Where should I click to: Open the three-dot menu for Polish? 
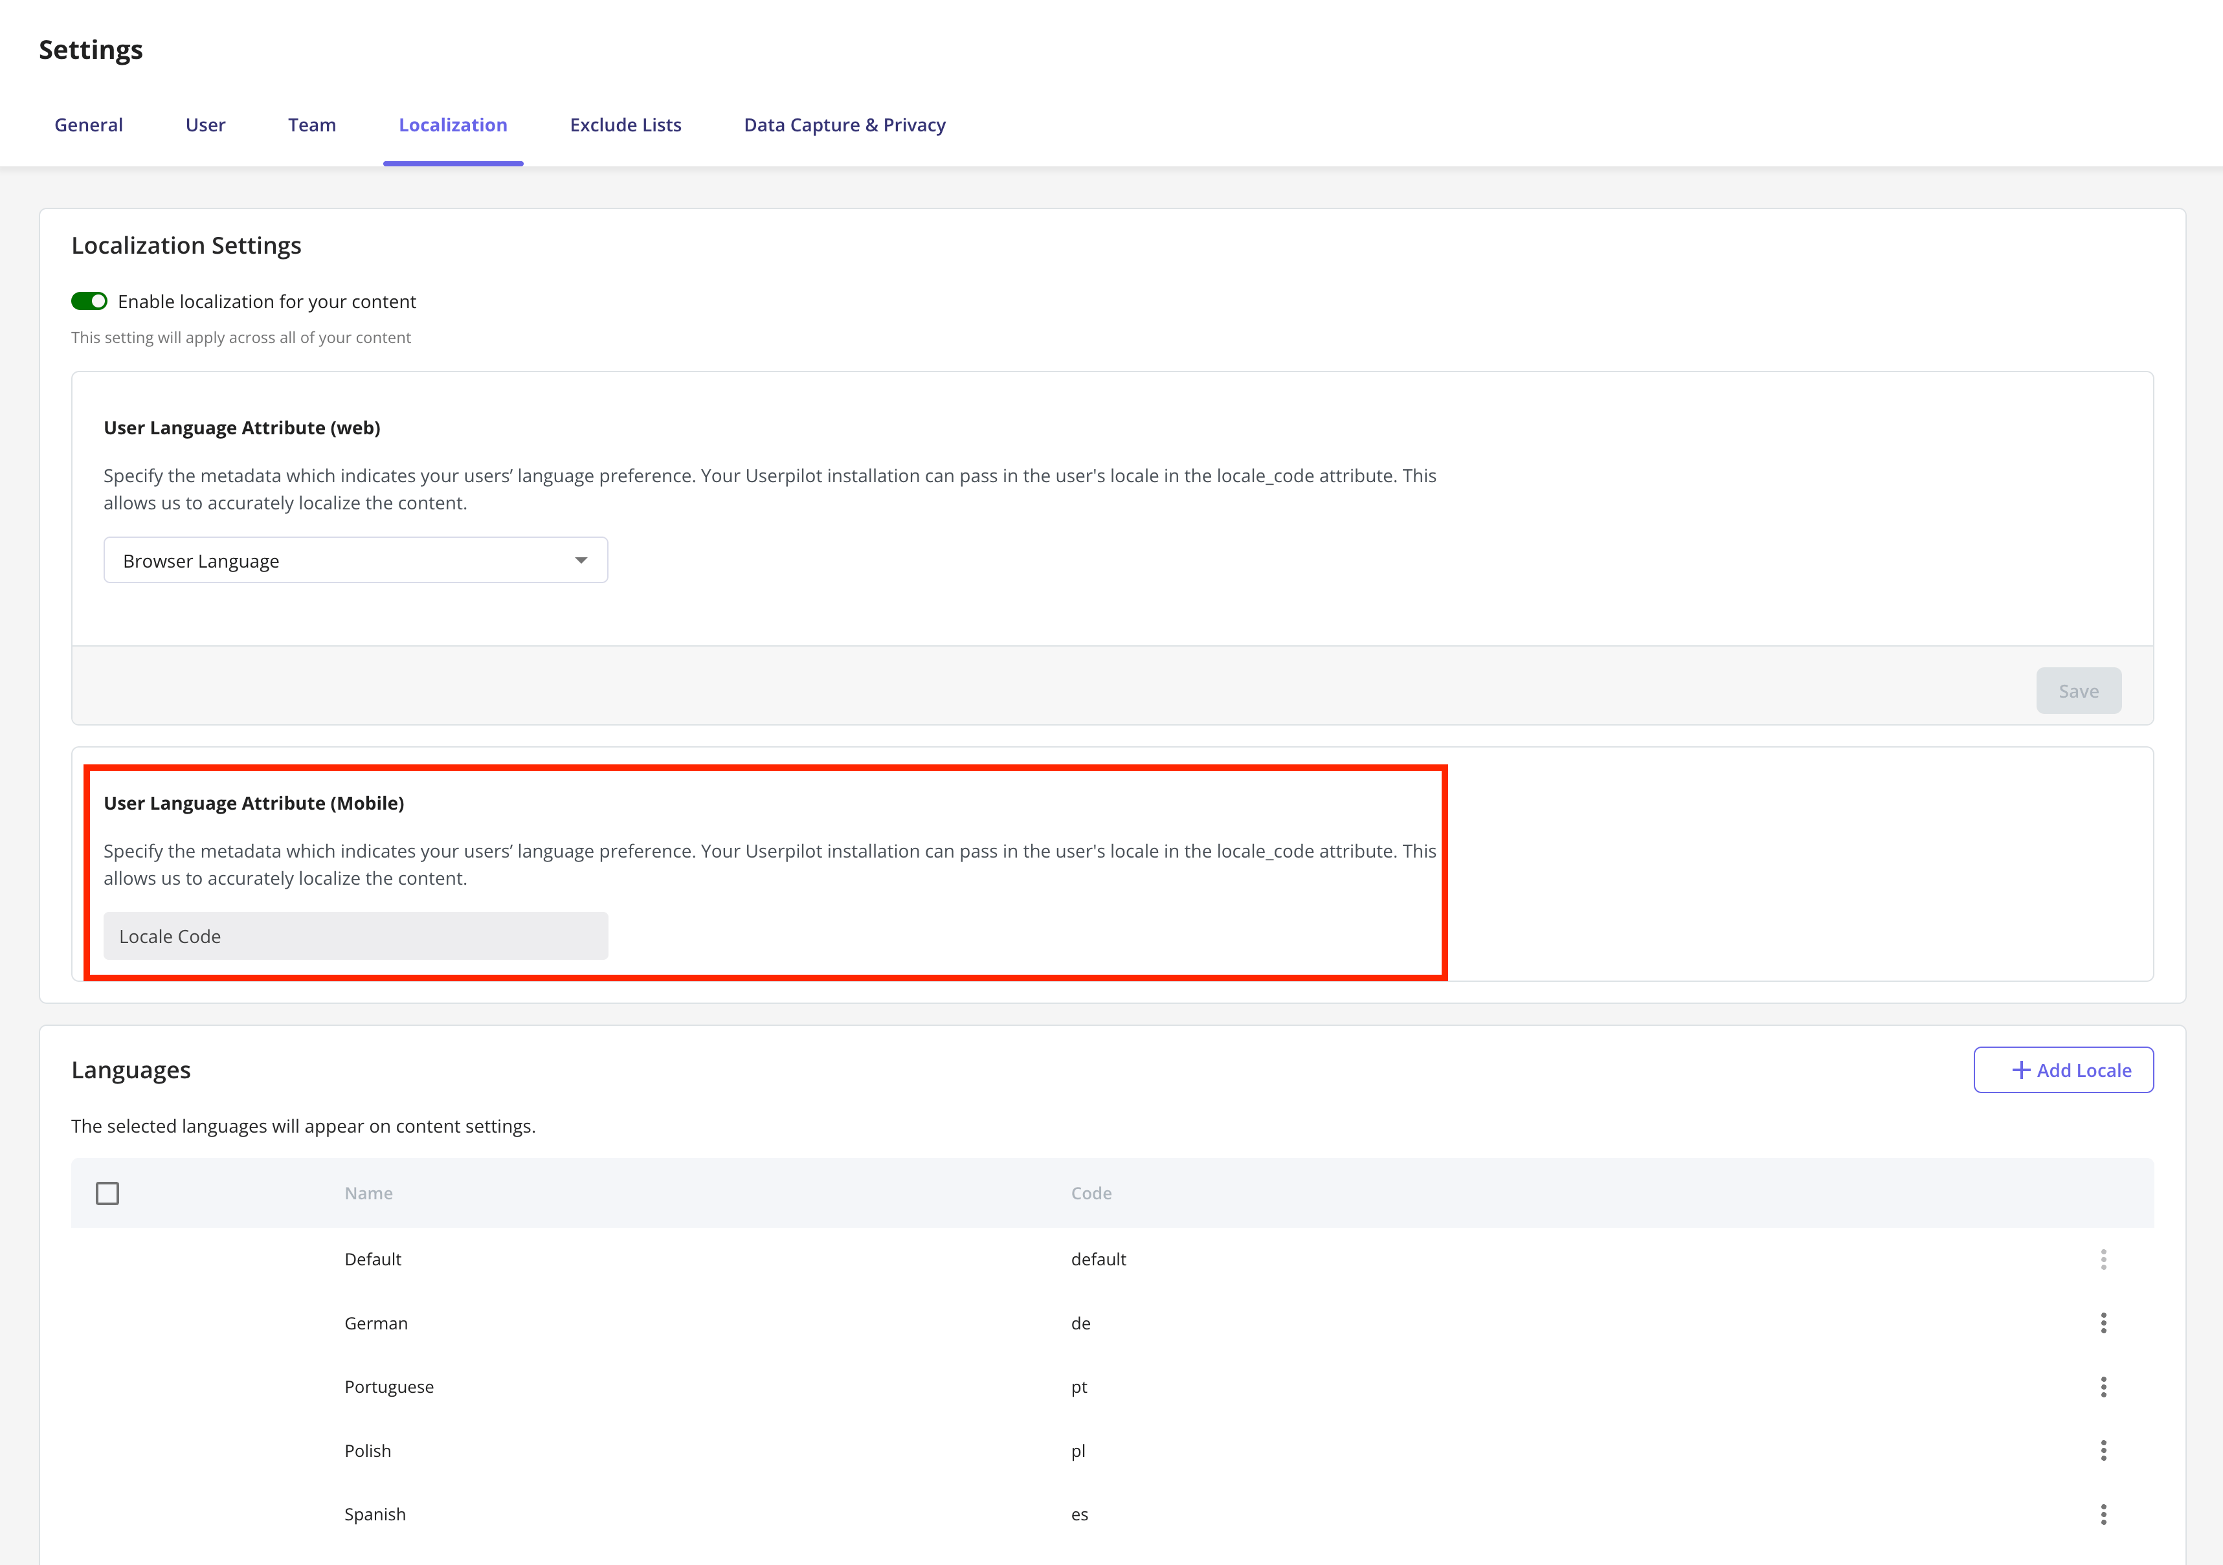click(2103, 1451)
